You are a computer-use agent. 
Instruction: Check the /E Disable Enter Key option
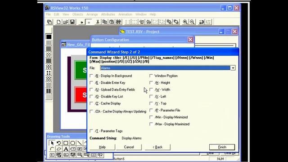[91, 83]
